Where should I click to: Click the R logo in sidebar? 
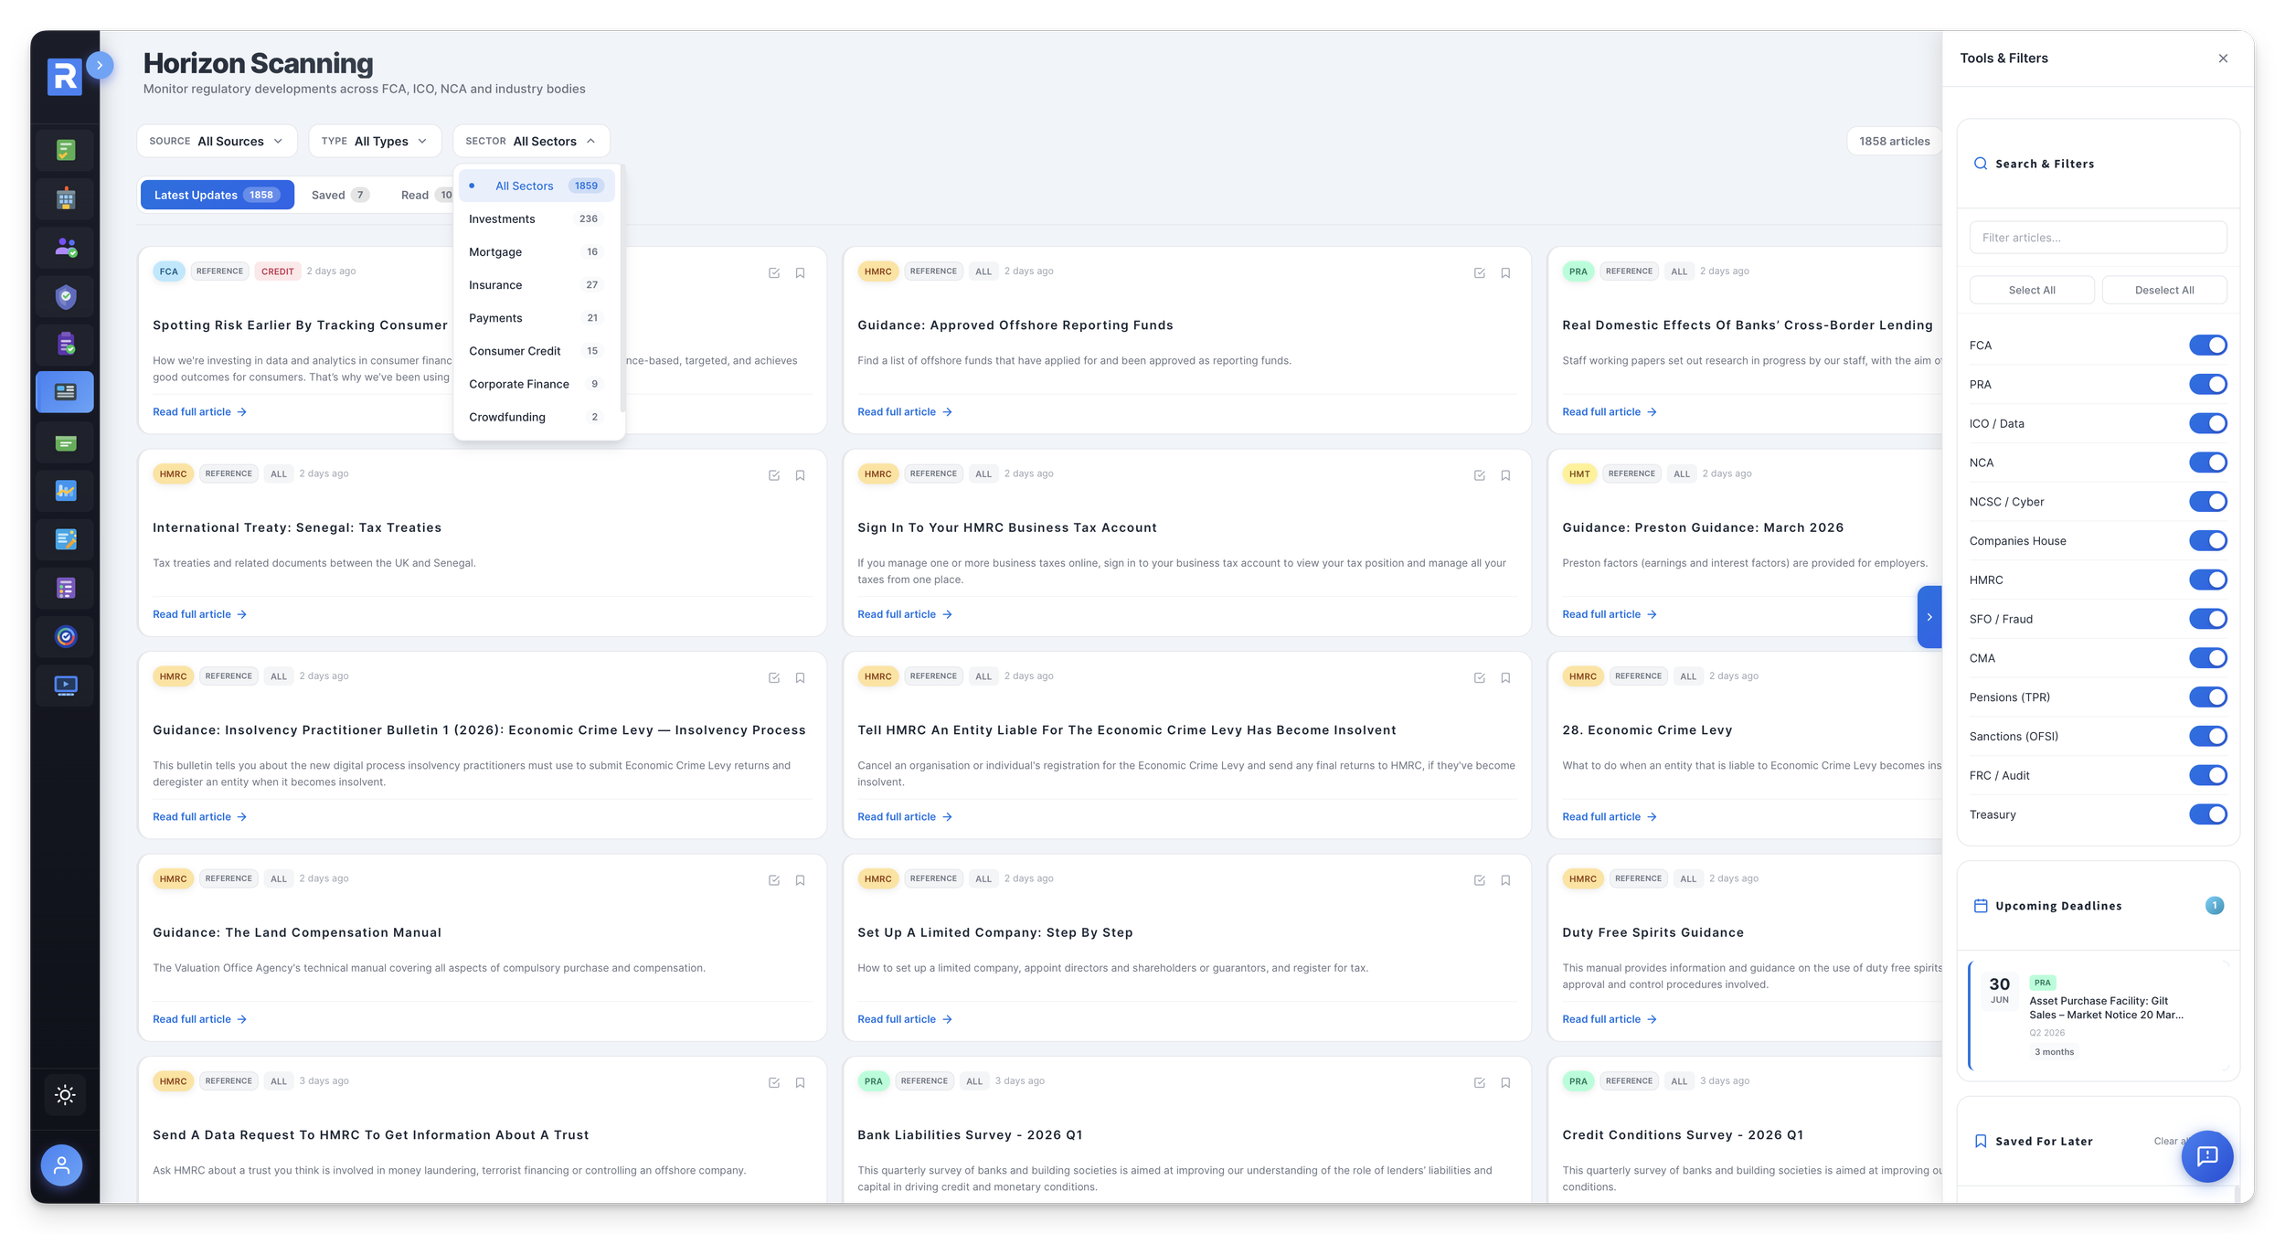(64, 77)
